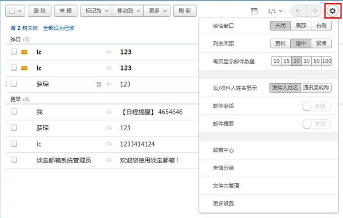Open 更多设置 menu entry
Image resolution: width=343 pixels, height=218 pixels.
point(269,204)
